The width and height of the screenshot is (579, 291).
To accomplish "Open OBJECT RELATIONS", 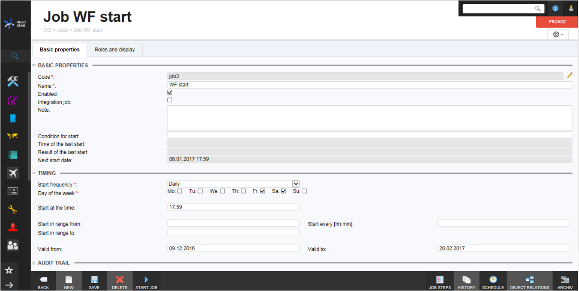I will coord(529,282).
